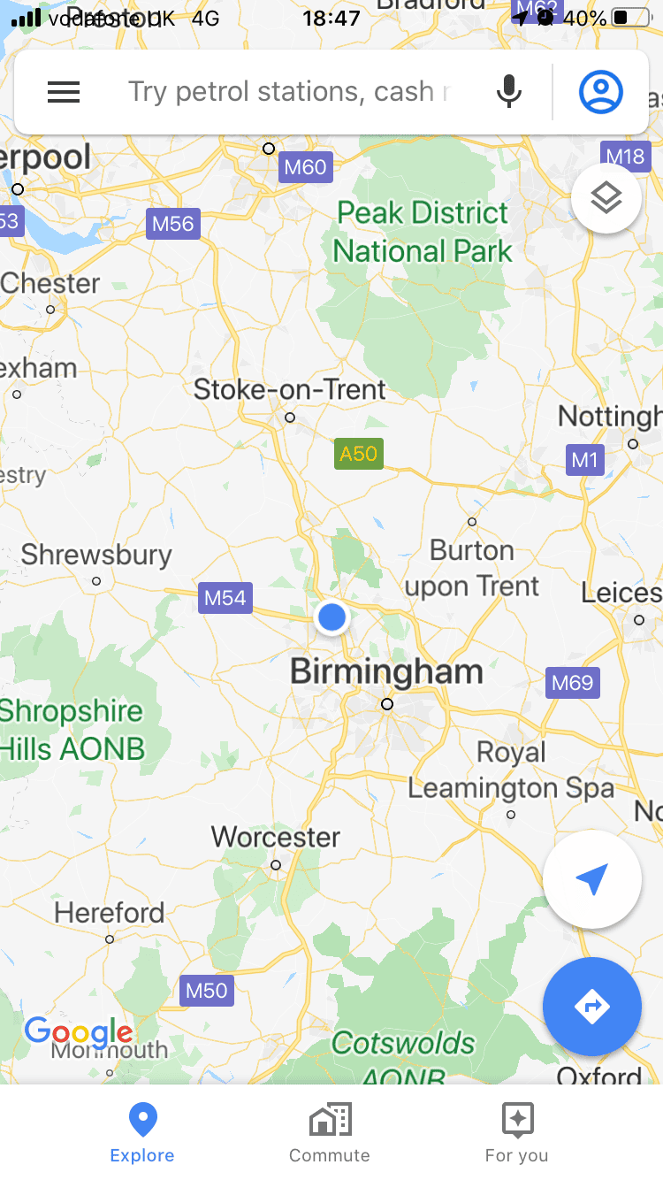Tap the A50 road shield
Image resolution: width=663 pixels, height=1180 pixels.
pyautogui.click(x=358, y=454)
